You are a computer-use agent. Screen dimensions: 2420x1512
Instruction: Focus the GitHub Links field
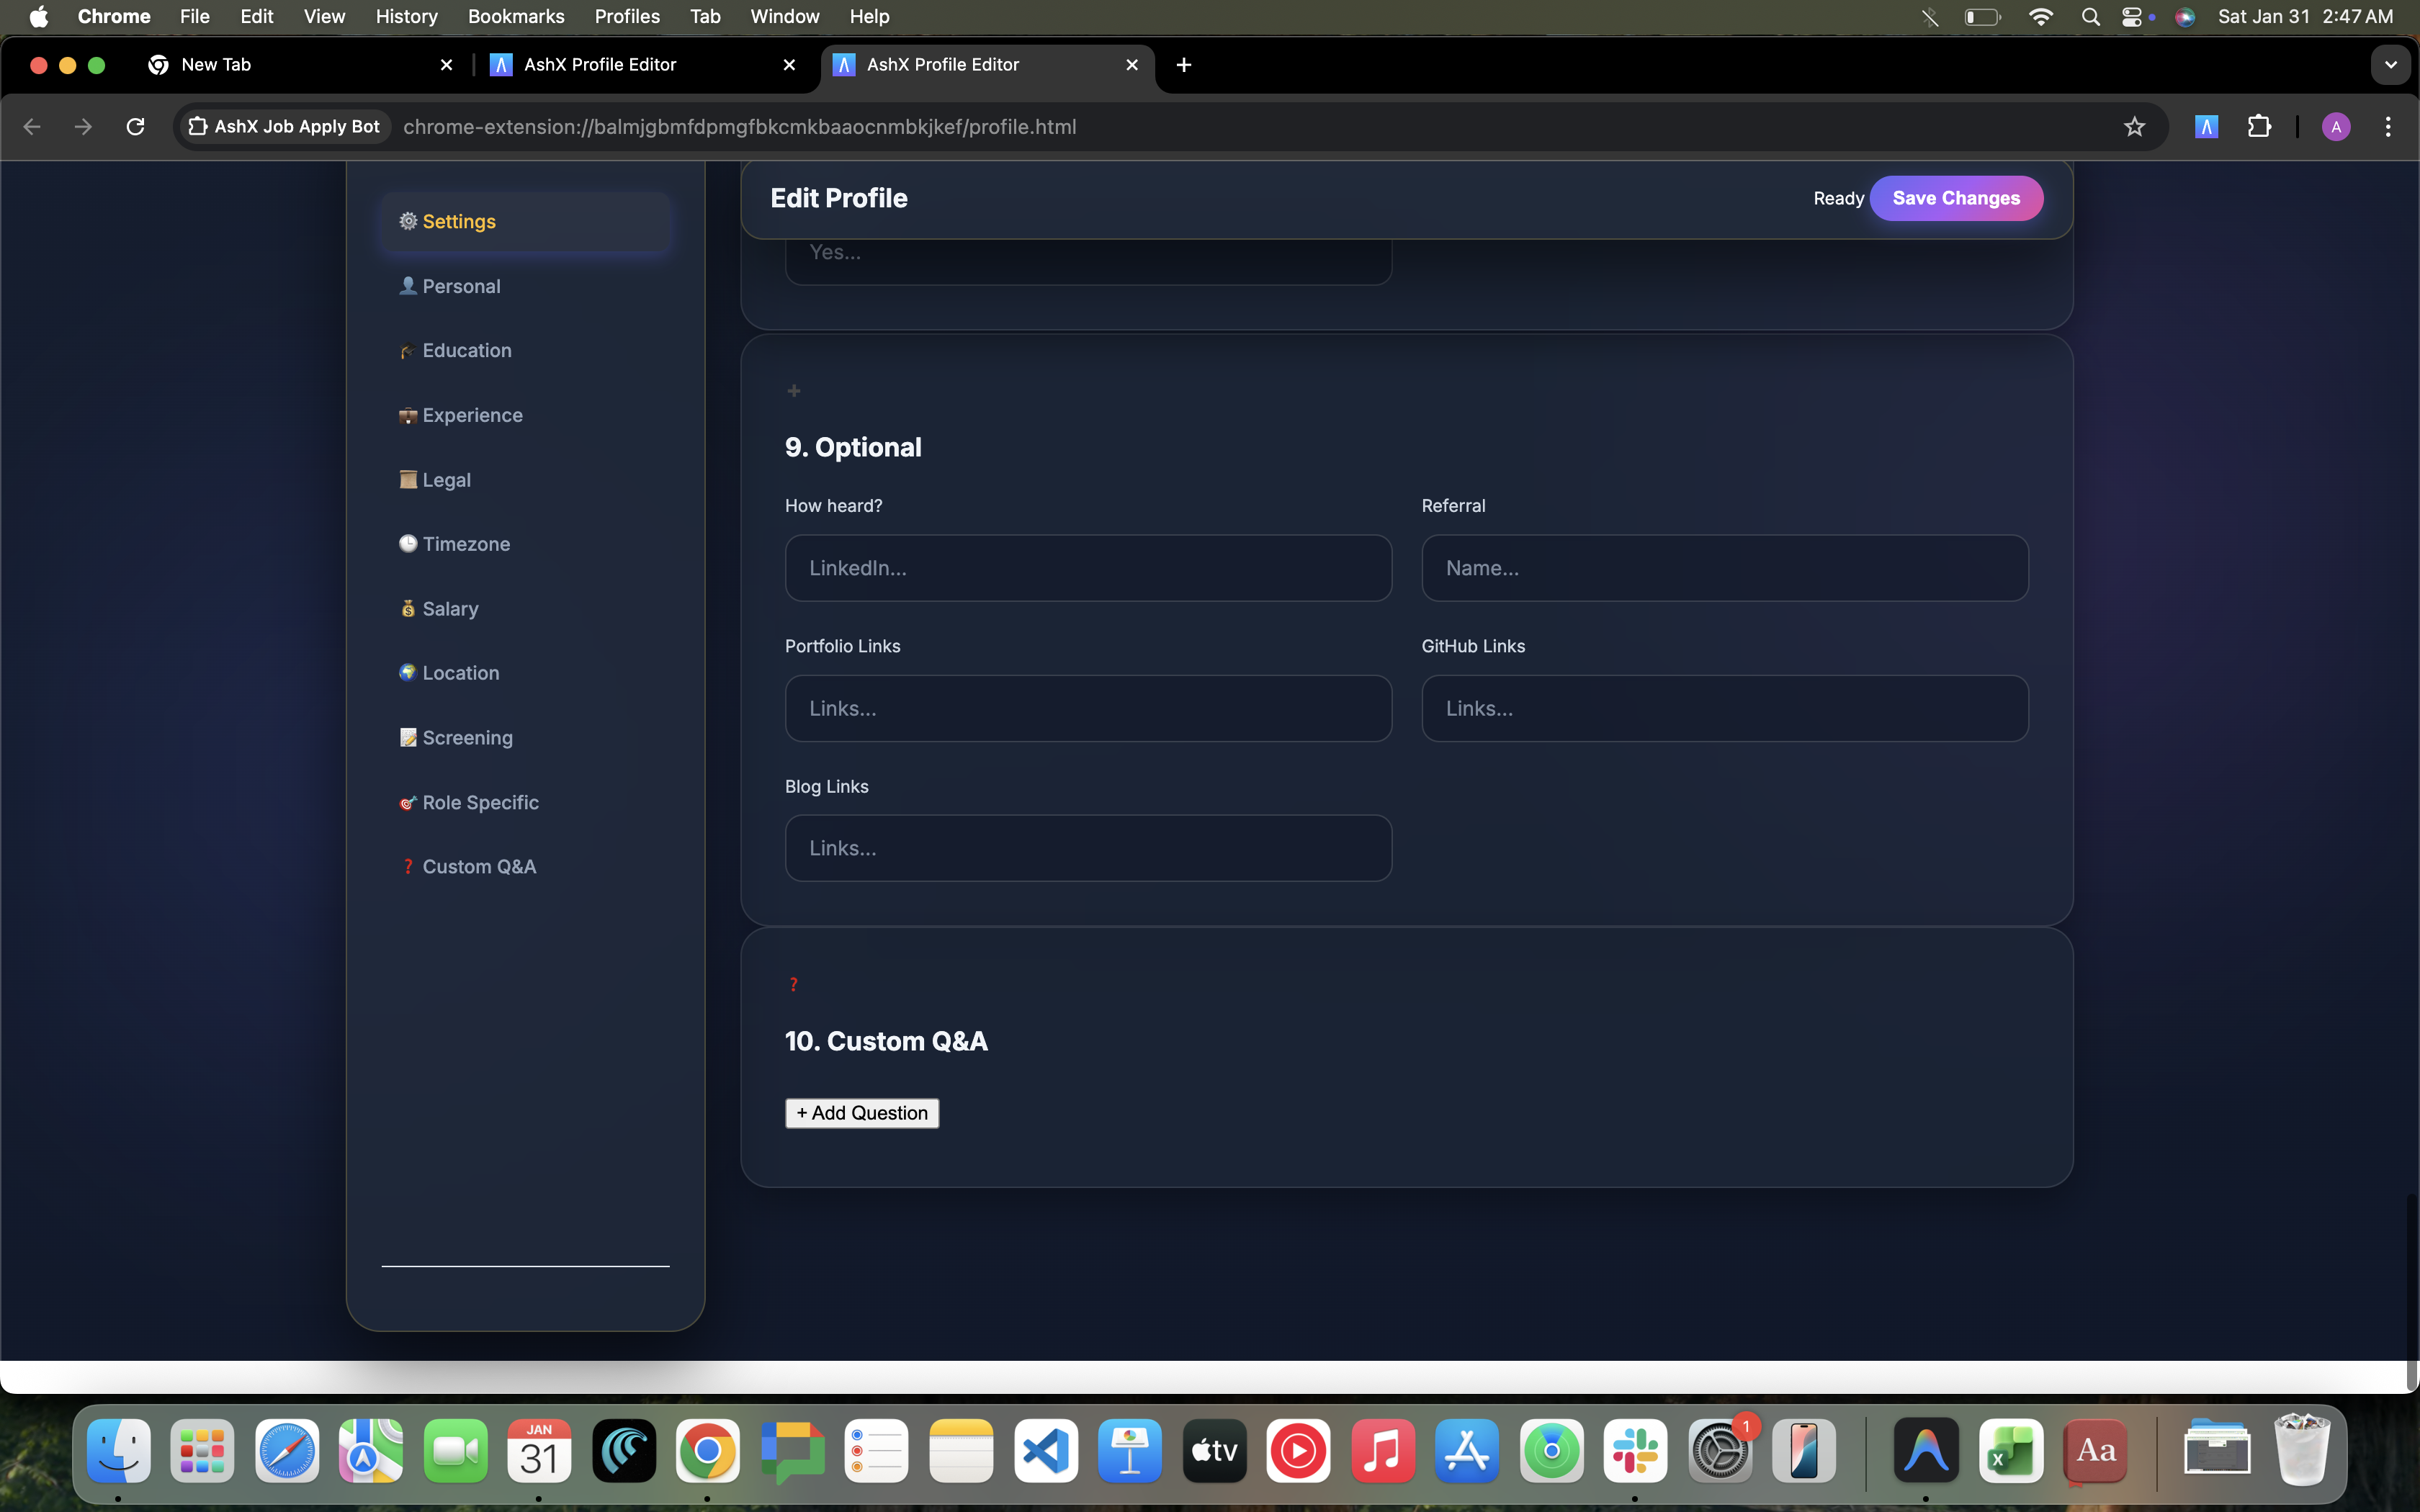tap(1725, 708)
